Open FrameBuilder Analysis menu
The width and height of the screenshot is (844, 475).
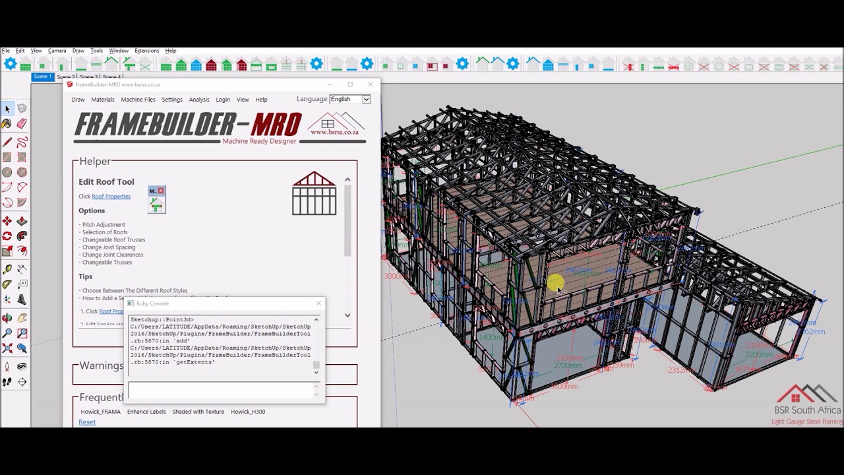(x=199, y=100)
